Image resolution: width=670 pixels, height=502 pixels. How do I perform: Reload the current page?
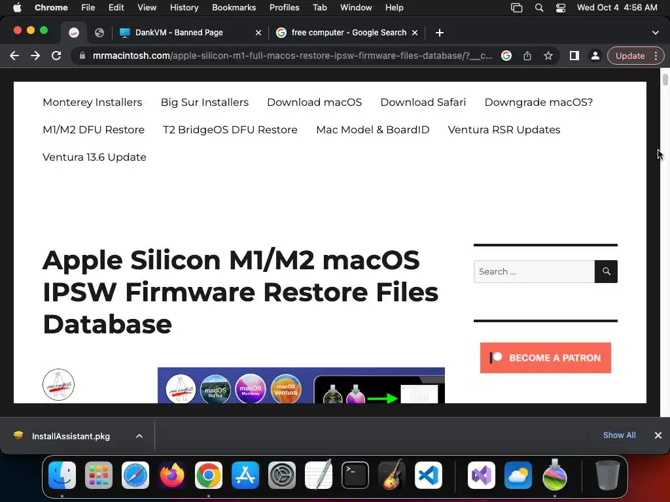tap(56, 56)
